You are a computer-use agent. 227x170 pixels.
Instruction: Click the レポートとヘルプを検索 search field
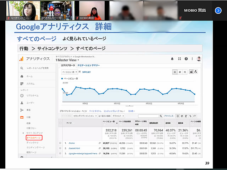tap(38, 68)
